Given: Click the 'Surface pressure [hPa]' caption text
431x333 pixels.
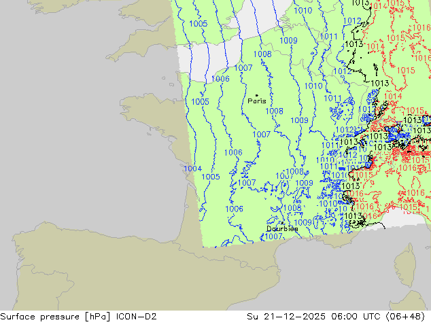Looking at the screenshot, I should pos(55,317).
